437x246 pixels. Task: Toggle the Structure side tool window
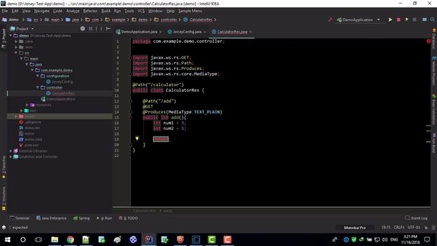[3, 198]
